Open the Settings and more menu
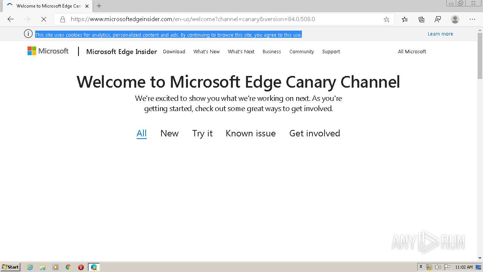Viewport: 483px width, 272px height. (x=472, y=19)
